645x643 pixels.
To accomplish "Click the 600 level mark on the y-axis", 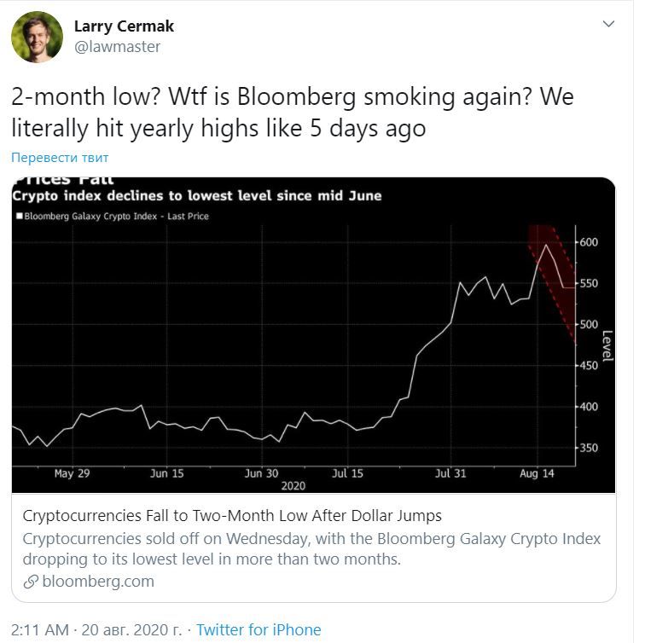I will 590,243.
